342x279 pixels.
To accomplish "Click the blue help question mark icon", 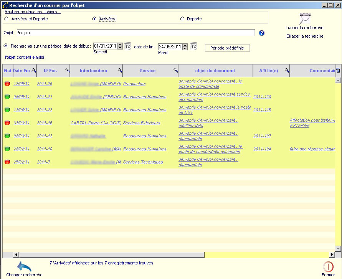I will coord(262,33).
